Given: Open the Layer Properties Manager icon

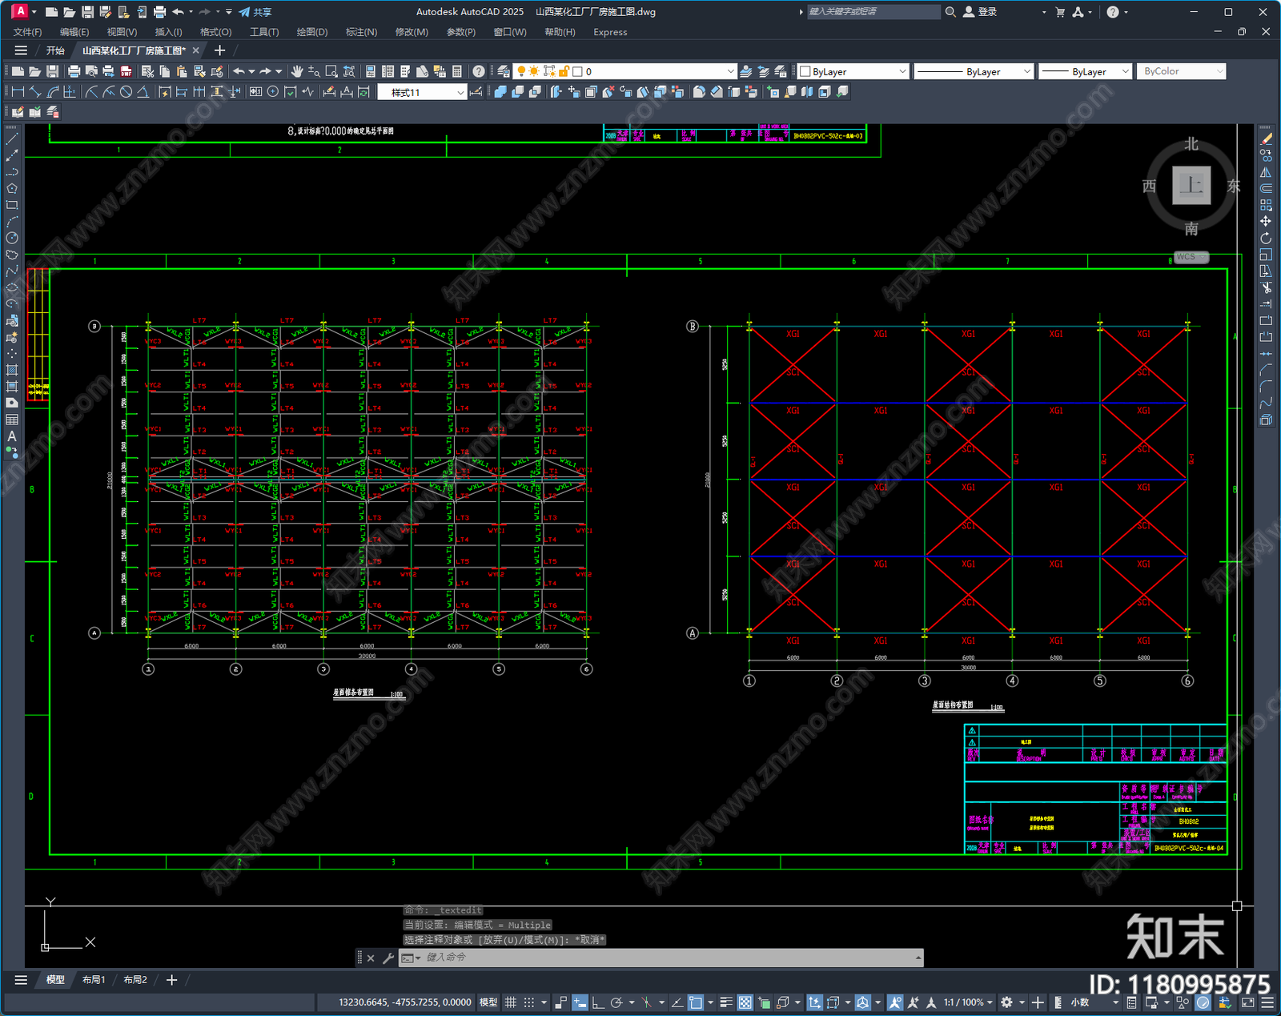Looking at the screenshot, I should pos(503,71).
